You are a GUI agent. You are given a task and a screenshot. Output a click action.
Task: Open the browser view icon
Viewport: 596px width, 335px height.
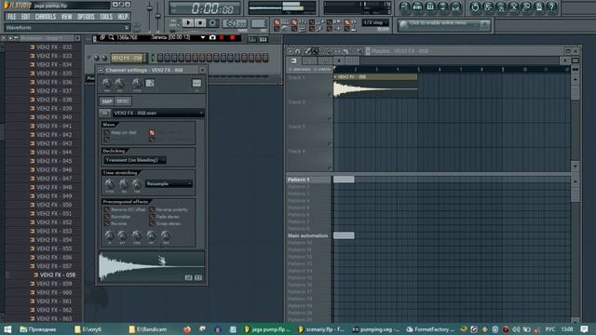[x=443, y=7]
